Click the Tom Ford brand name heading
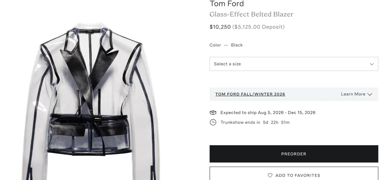The image size is (390, 180). (227, 4)
